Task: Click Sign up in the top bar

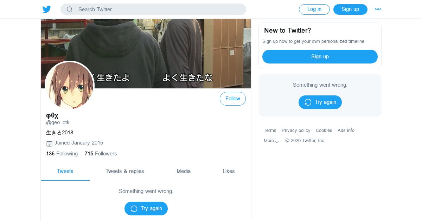Action: 350,9
